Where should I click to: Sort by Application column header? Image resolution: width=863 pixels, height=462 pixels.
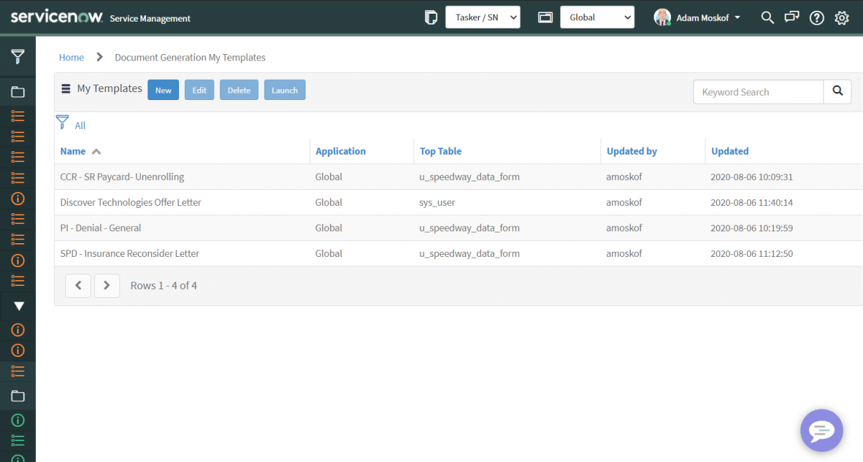pyautogui.click(x=340, y=151)
